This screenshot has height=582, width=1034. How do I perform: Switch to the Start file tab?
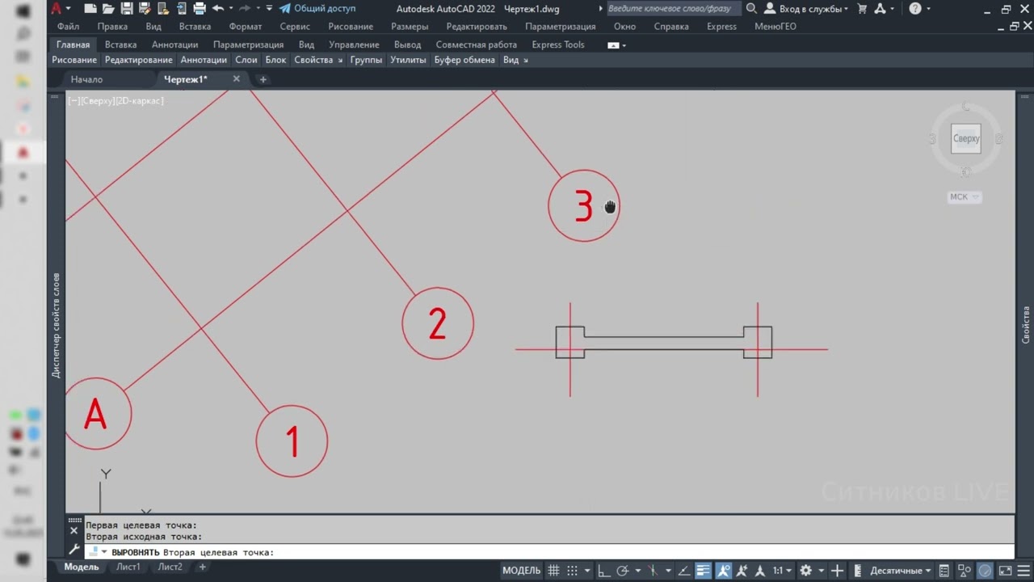click(86, 79)
